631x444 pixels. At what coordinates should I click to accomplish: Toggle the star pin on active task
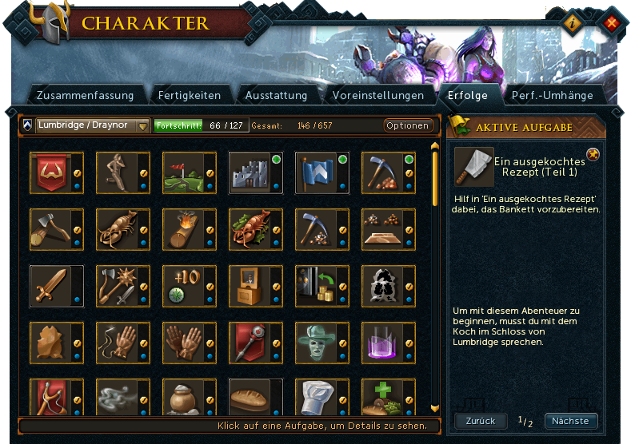[593, 154]
